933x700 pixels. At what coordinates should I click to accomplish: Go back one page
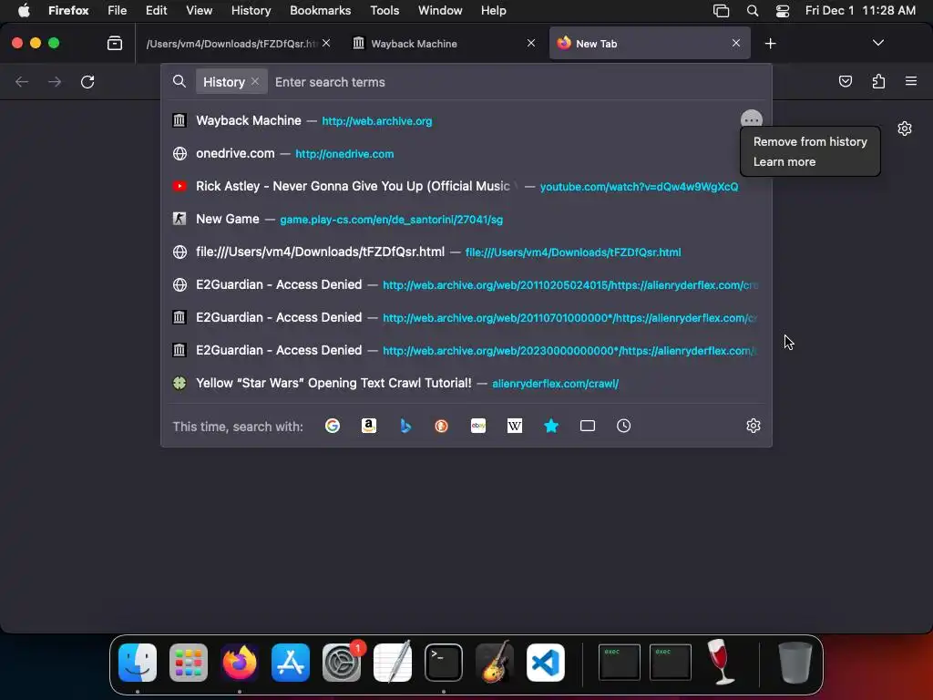click(22, 81)
